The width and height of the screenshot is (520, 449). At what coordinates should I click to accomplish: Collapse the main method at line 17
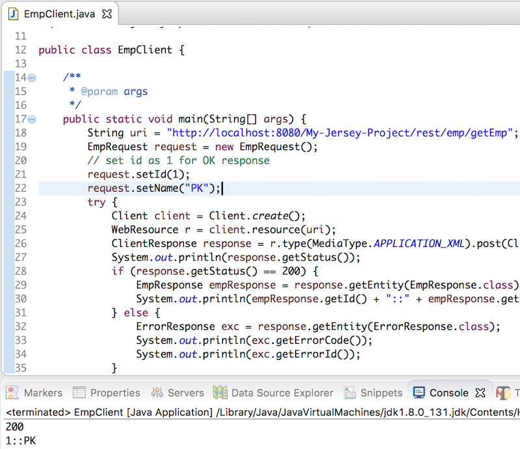(x=31, y=119)
